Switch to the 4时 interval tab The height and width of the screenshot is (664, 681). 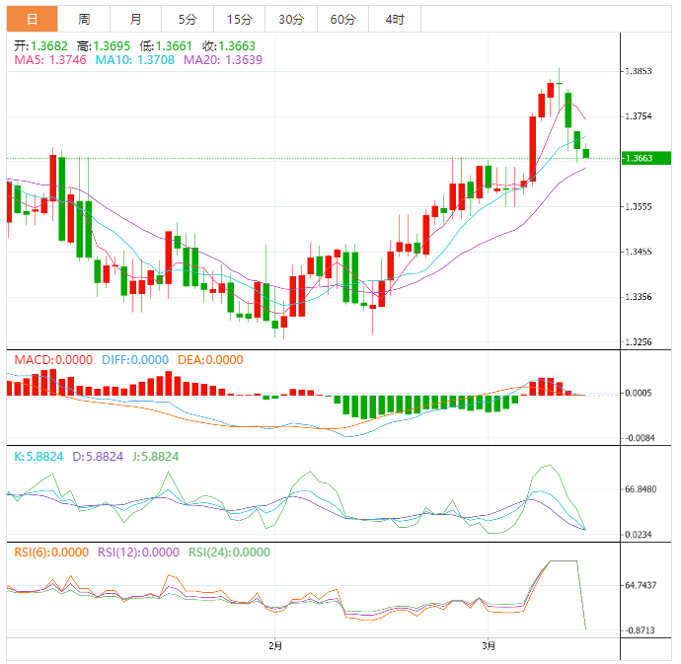point(394,19)
